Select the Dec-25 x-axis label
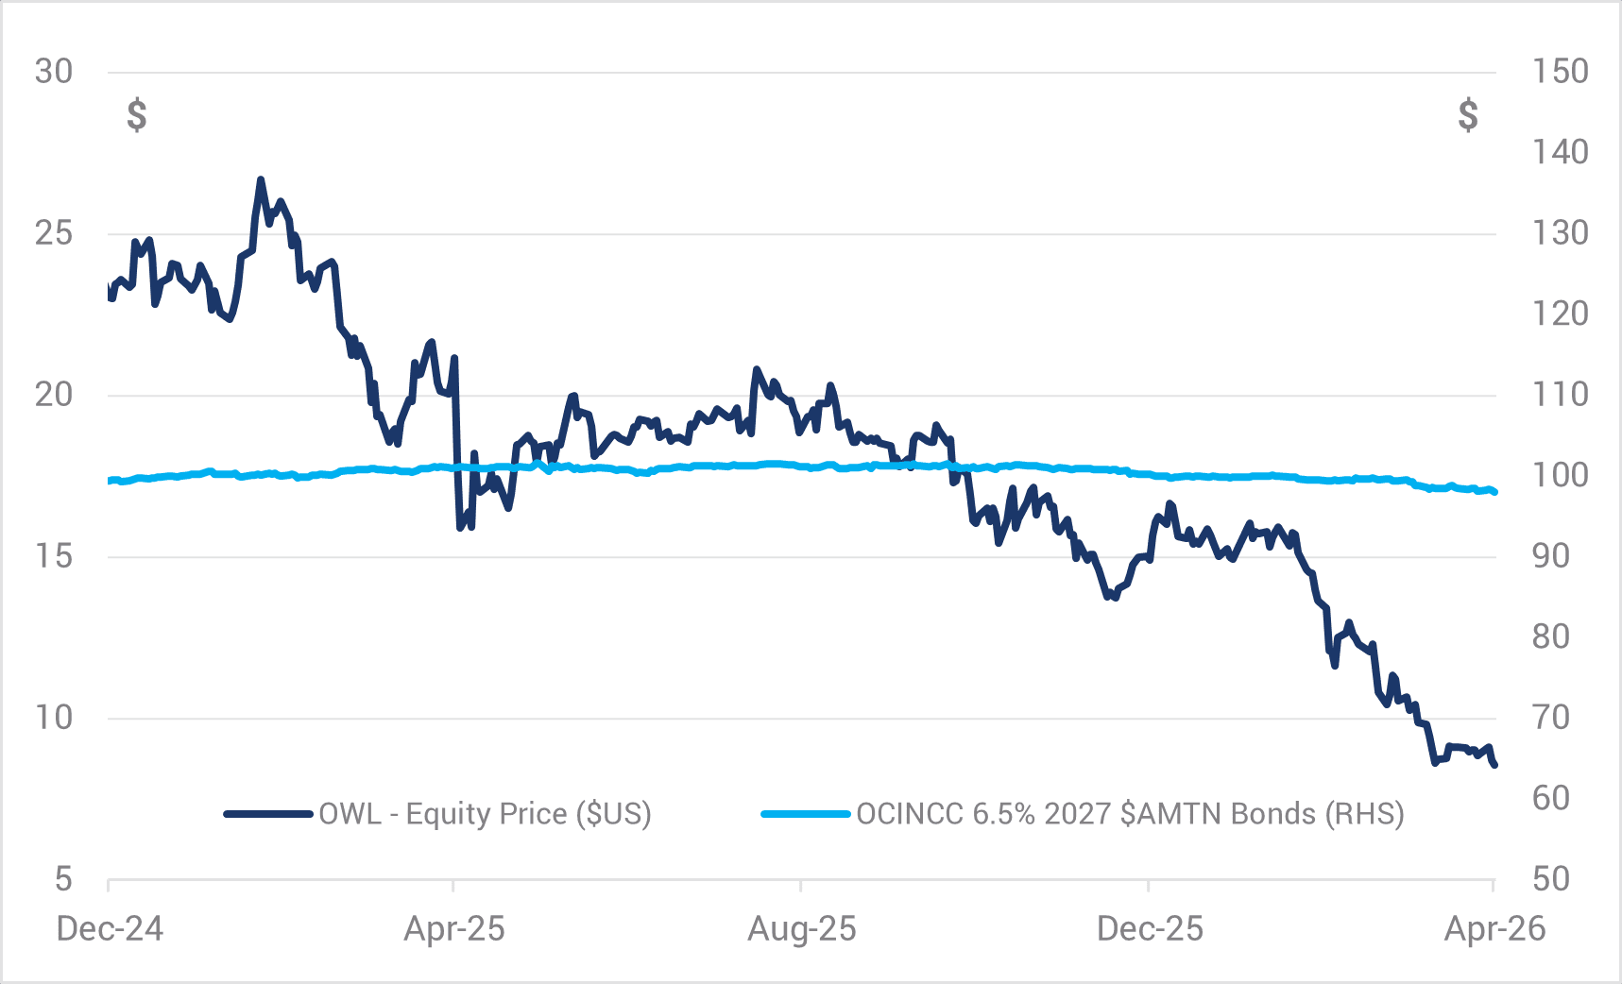1622x984 pixels. (1150, 929)
